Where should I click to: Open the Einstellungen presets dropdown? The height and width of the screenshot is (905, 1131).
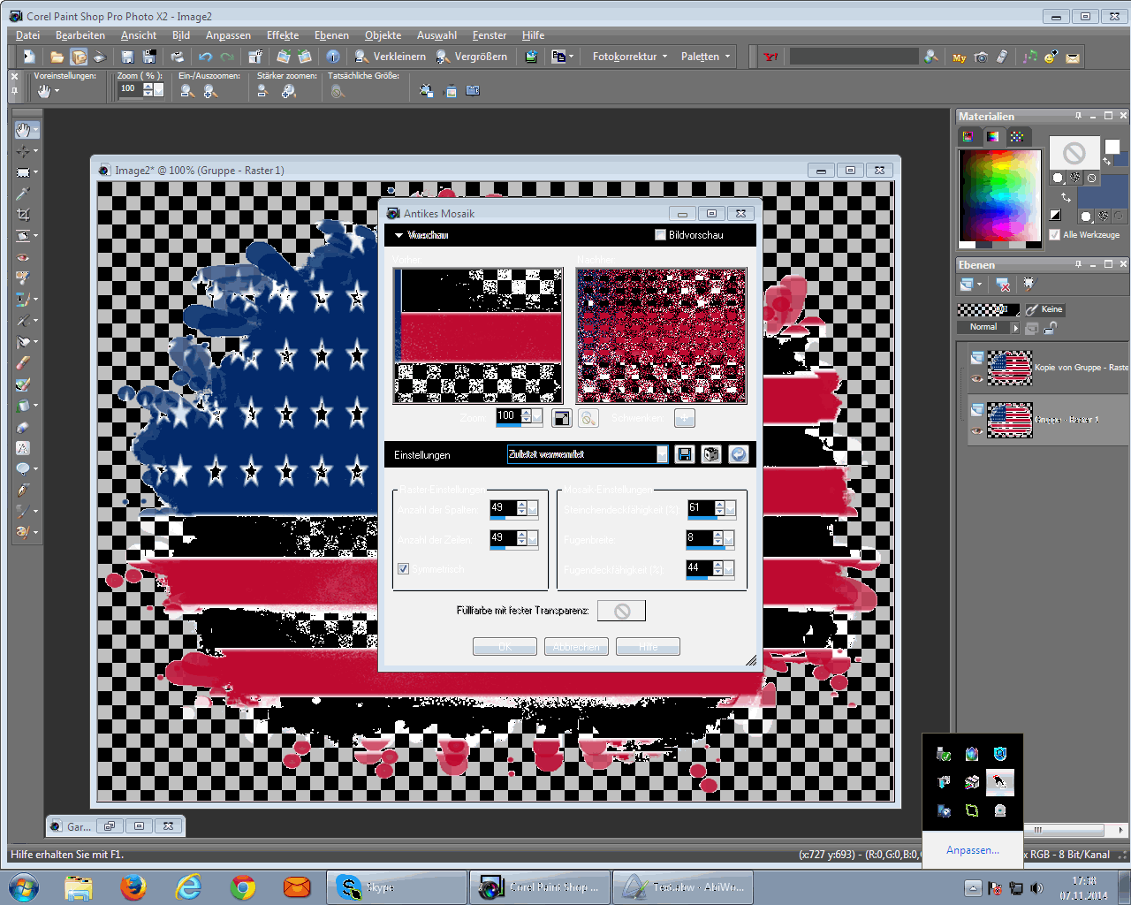click(x=662, y=454)
